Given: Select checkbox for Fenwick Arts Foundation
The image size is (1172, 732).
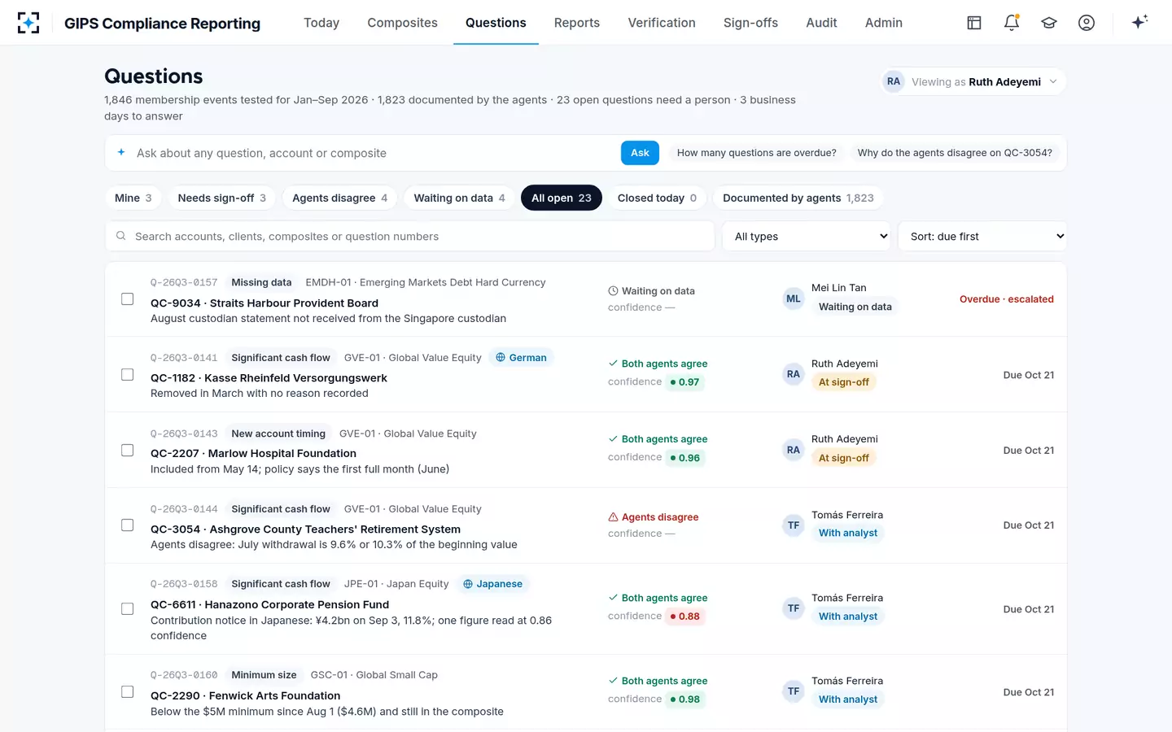Looking at the screenshot, I should pyautogui.click(x=128, y=692).
